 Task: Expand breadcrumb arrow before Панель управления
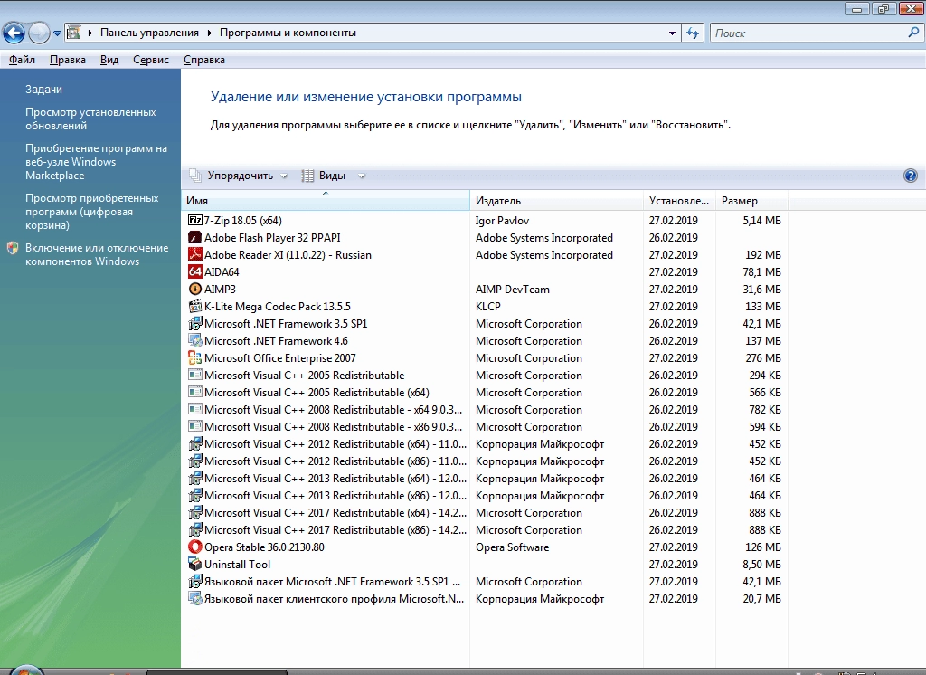90,33
